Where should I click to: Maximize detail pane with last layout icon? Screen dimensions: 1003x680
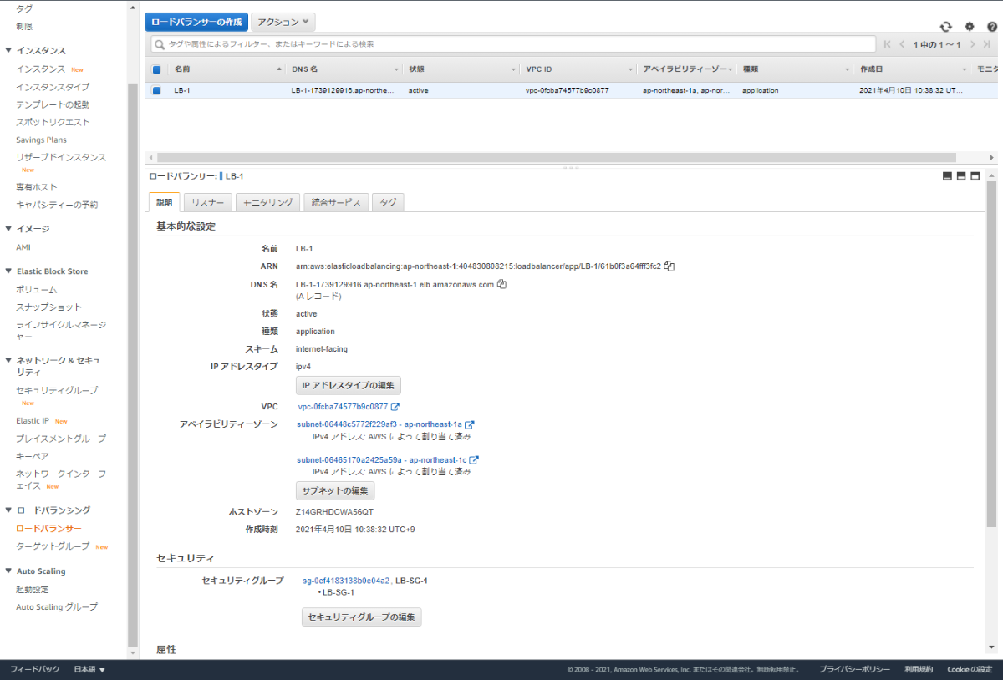point(975,176)
